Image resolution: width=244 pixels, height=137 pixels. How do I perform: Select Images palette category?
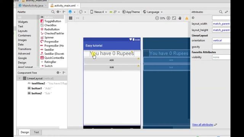click(x=22, y=40)
